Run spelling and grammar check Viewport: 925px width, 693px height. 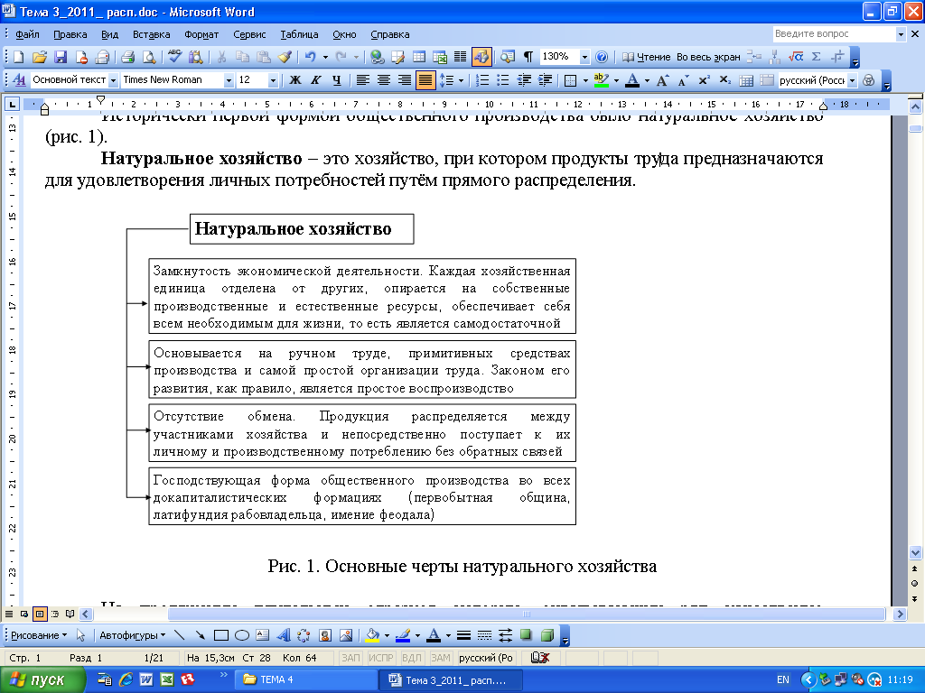tap(174, 57)
